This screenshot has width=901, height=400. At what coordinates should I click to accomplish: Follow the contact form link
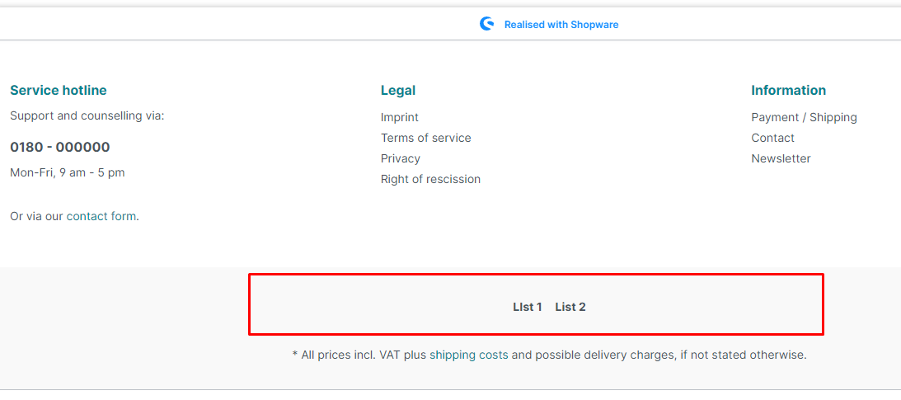pyautogui.click(x=101, y=216)
